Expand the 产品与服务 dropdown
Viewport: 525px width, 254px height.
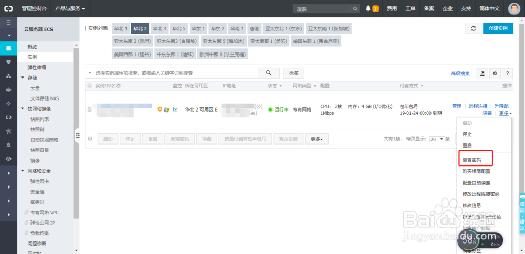click(x=70, y=9)
